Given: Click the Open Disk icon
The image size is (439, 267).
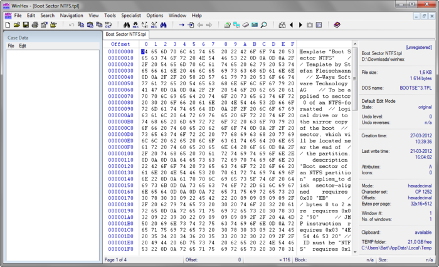Looking at the screenshot, I should [226, 24].
